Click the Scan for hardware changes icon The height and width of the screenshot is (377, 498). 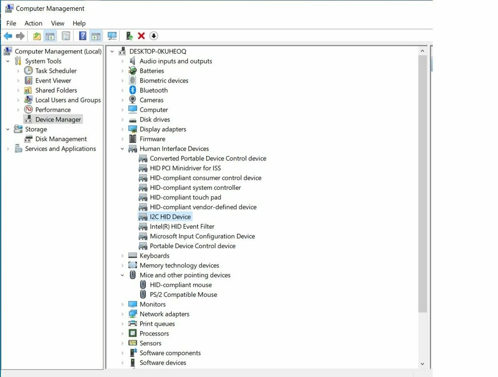click(x=112, y=36)
